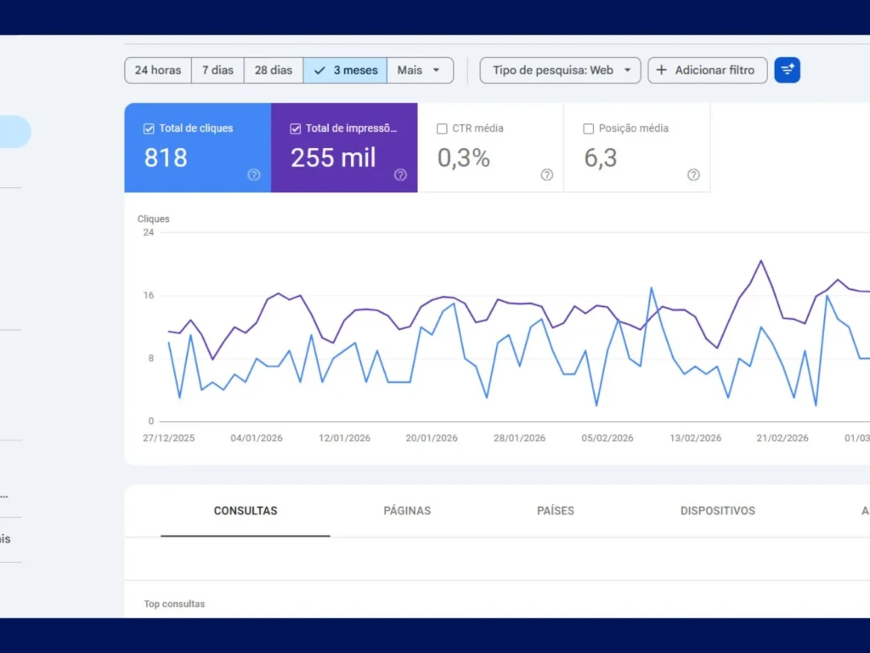Switch to the PAÍSES tab
The width and height of the screenshot is (870, 653).
click(x=555, y=511)
